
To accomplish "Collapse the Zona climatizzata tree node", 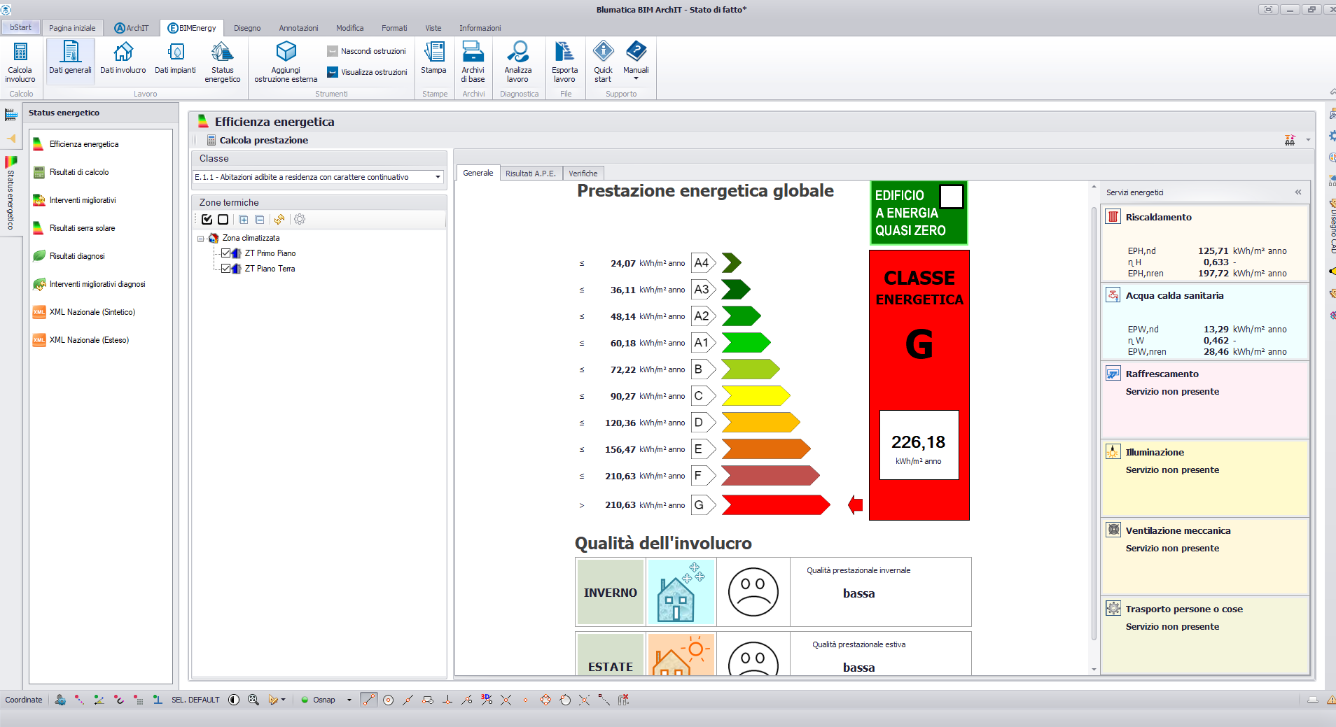I will [x=201, y=239].
